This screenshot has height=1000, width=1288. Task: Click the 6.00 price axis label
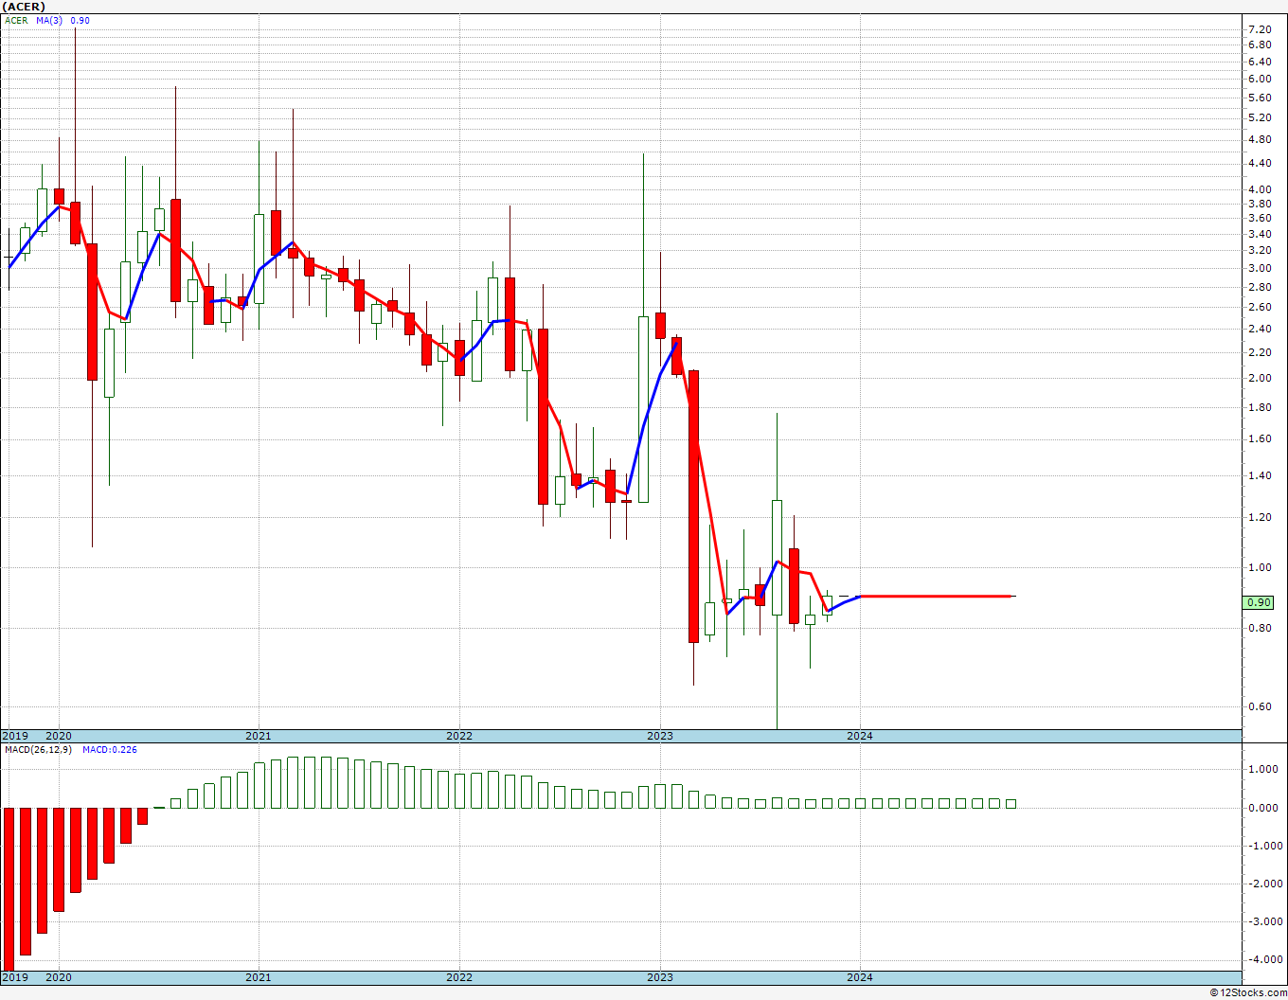pyautogui.click(x=1260, y=79)
